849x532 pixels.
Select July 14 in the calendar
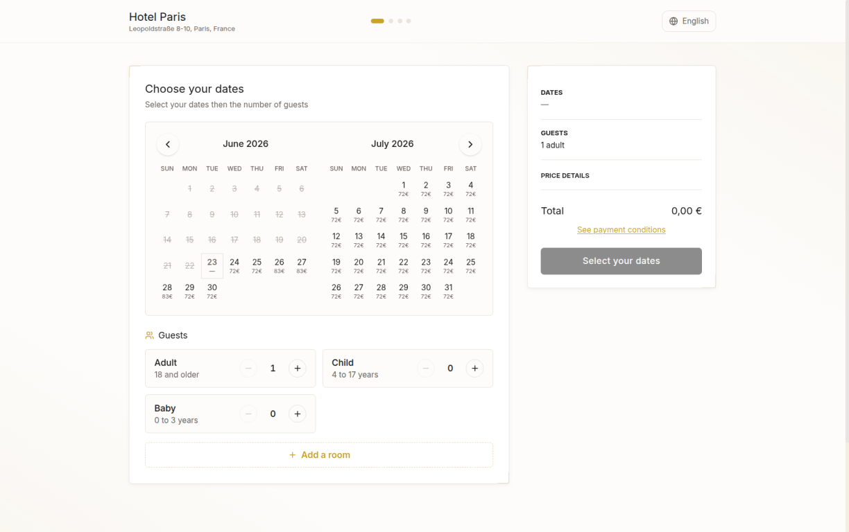point(381,240)
